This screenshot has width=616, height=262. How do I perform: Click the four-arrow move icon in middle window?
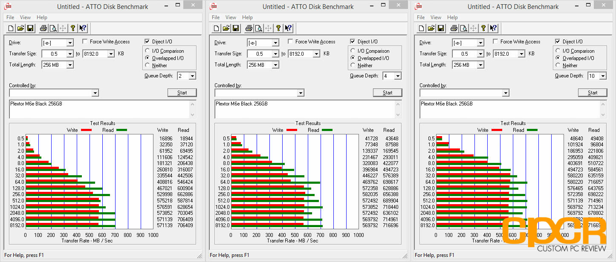tap(268, 28)
